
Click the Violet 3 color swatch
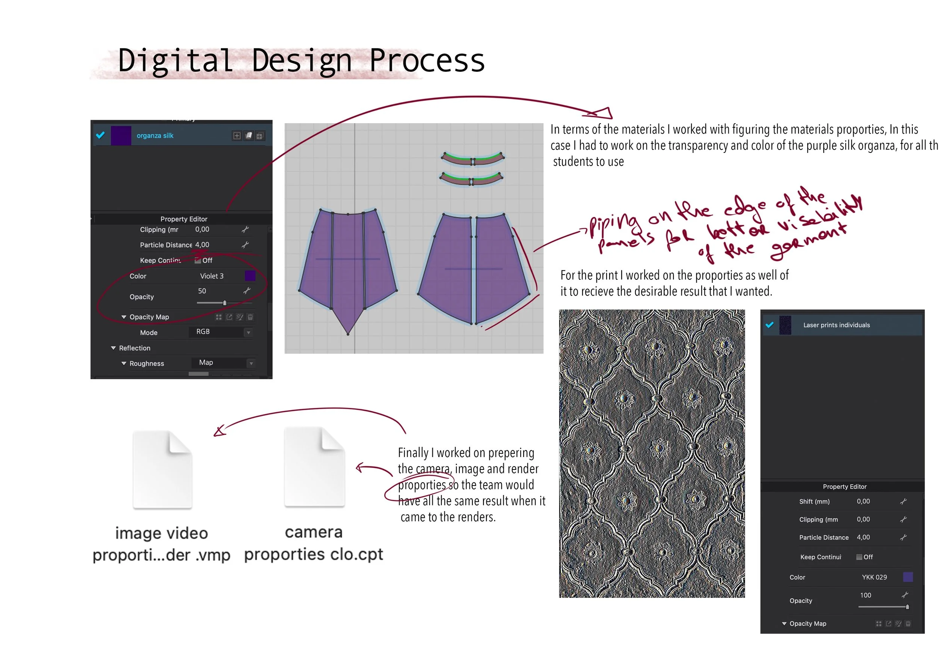click(x=250, y=276)
